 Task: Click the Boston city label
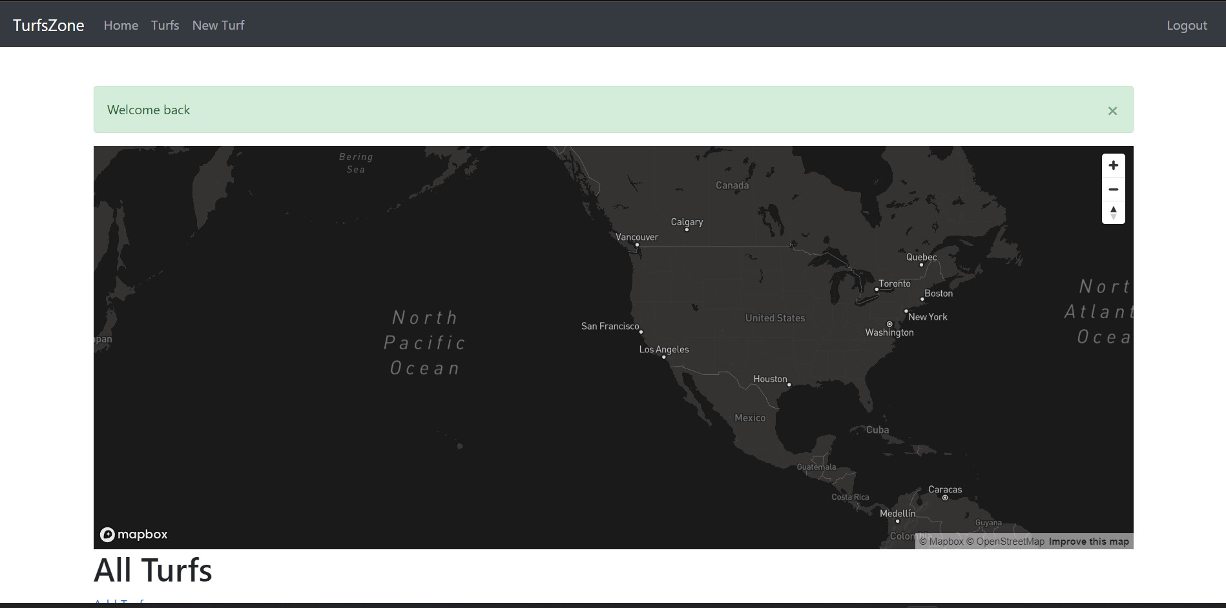939,293
